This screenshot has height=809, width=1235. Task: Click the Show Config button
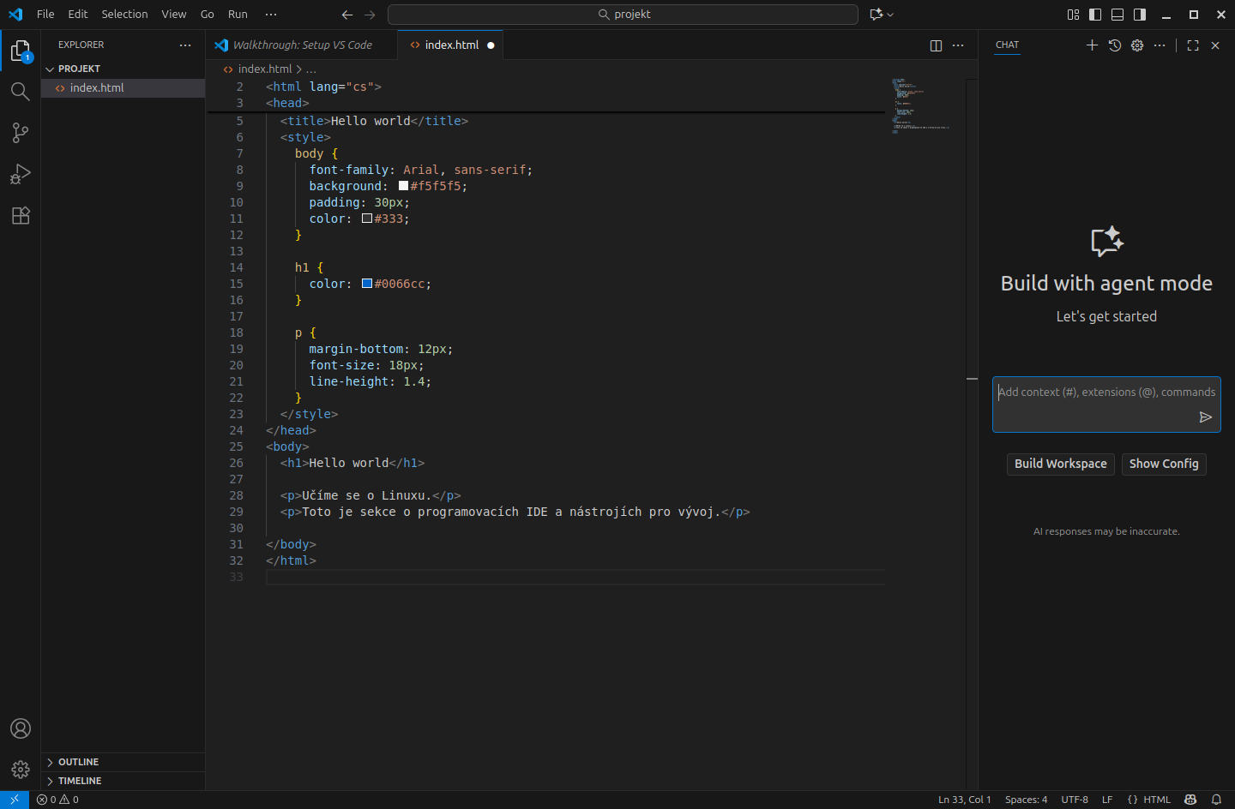pos(1164,464)
